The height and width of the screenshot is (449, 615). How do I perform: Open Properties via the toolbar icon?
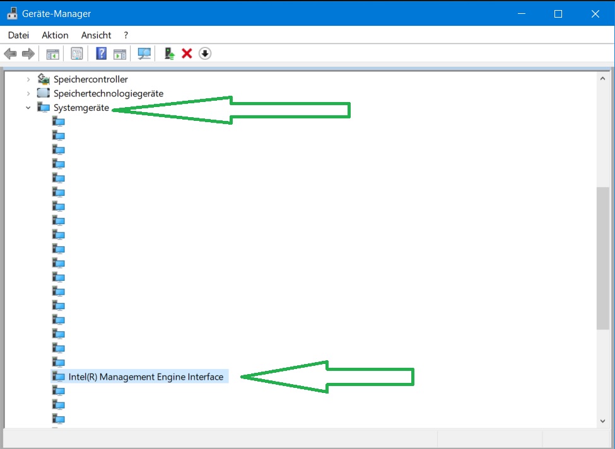[77, 54]
